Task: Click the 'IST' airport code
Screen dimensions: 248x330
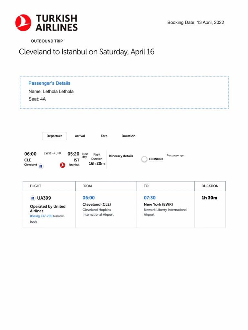Action: [x=76, y=160]
